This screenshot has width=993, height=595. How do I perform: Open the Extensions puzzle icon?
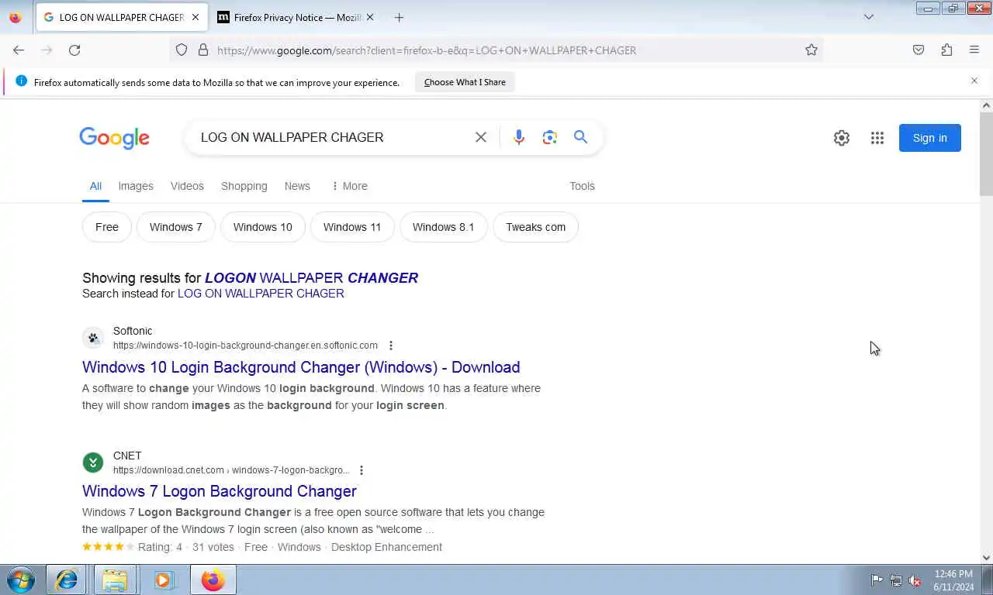pos(946,50)
